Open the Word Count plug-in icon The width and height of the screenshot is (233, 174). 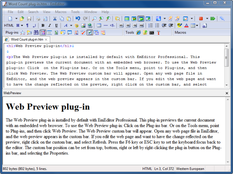[103, 33]
